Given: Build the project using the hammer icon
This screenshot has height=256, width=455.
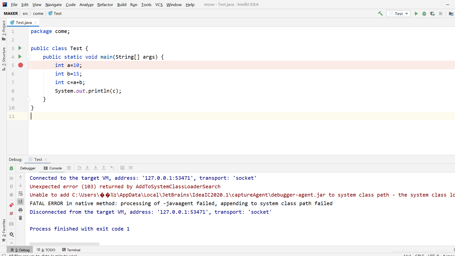Looking at the screenshot, I should click(380, 13).
